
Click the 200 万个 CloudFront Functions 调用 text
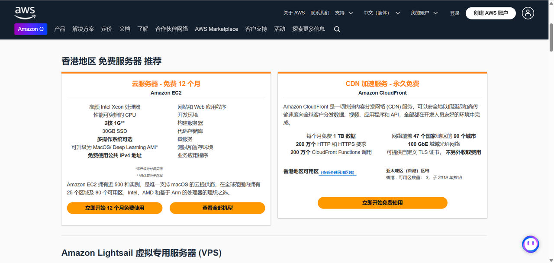coord(331,152)
